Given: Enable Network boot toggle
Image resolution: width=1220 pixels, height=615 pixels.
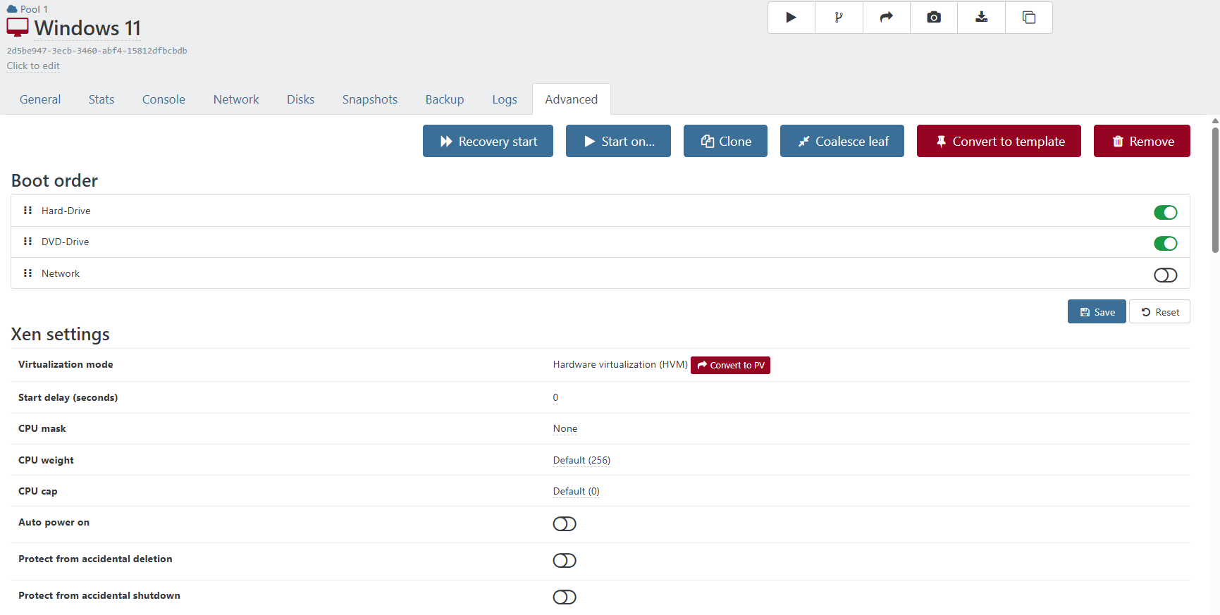Looking at the screenshot, I should (1165, 275).
